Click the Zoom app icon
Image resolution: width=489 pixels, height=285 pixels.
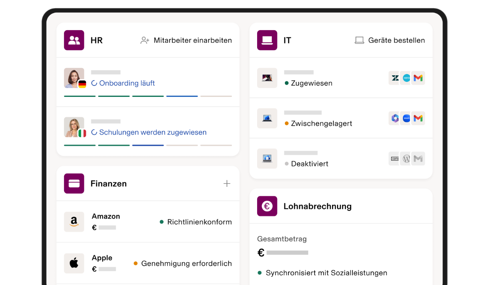(x=406, y=118)
